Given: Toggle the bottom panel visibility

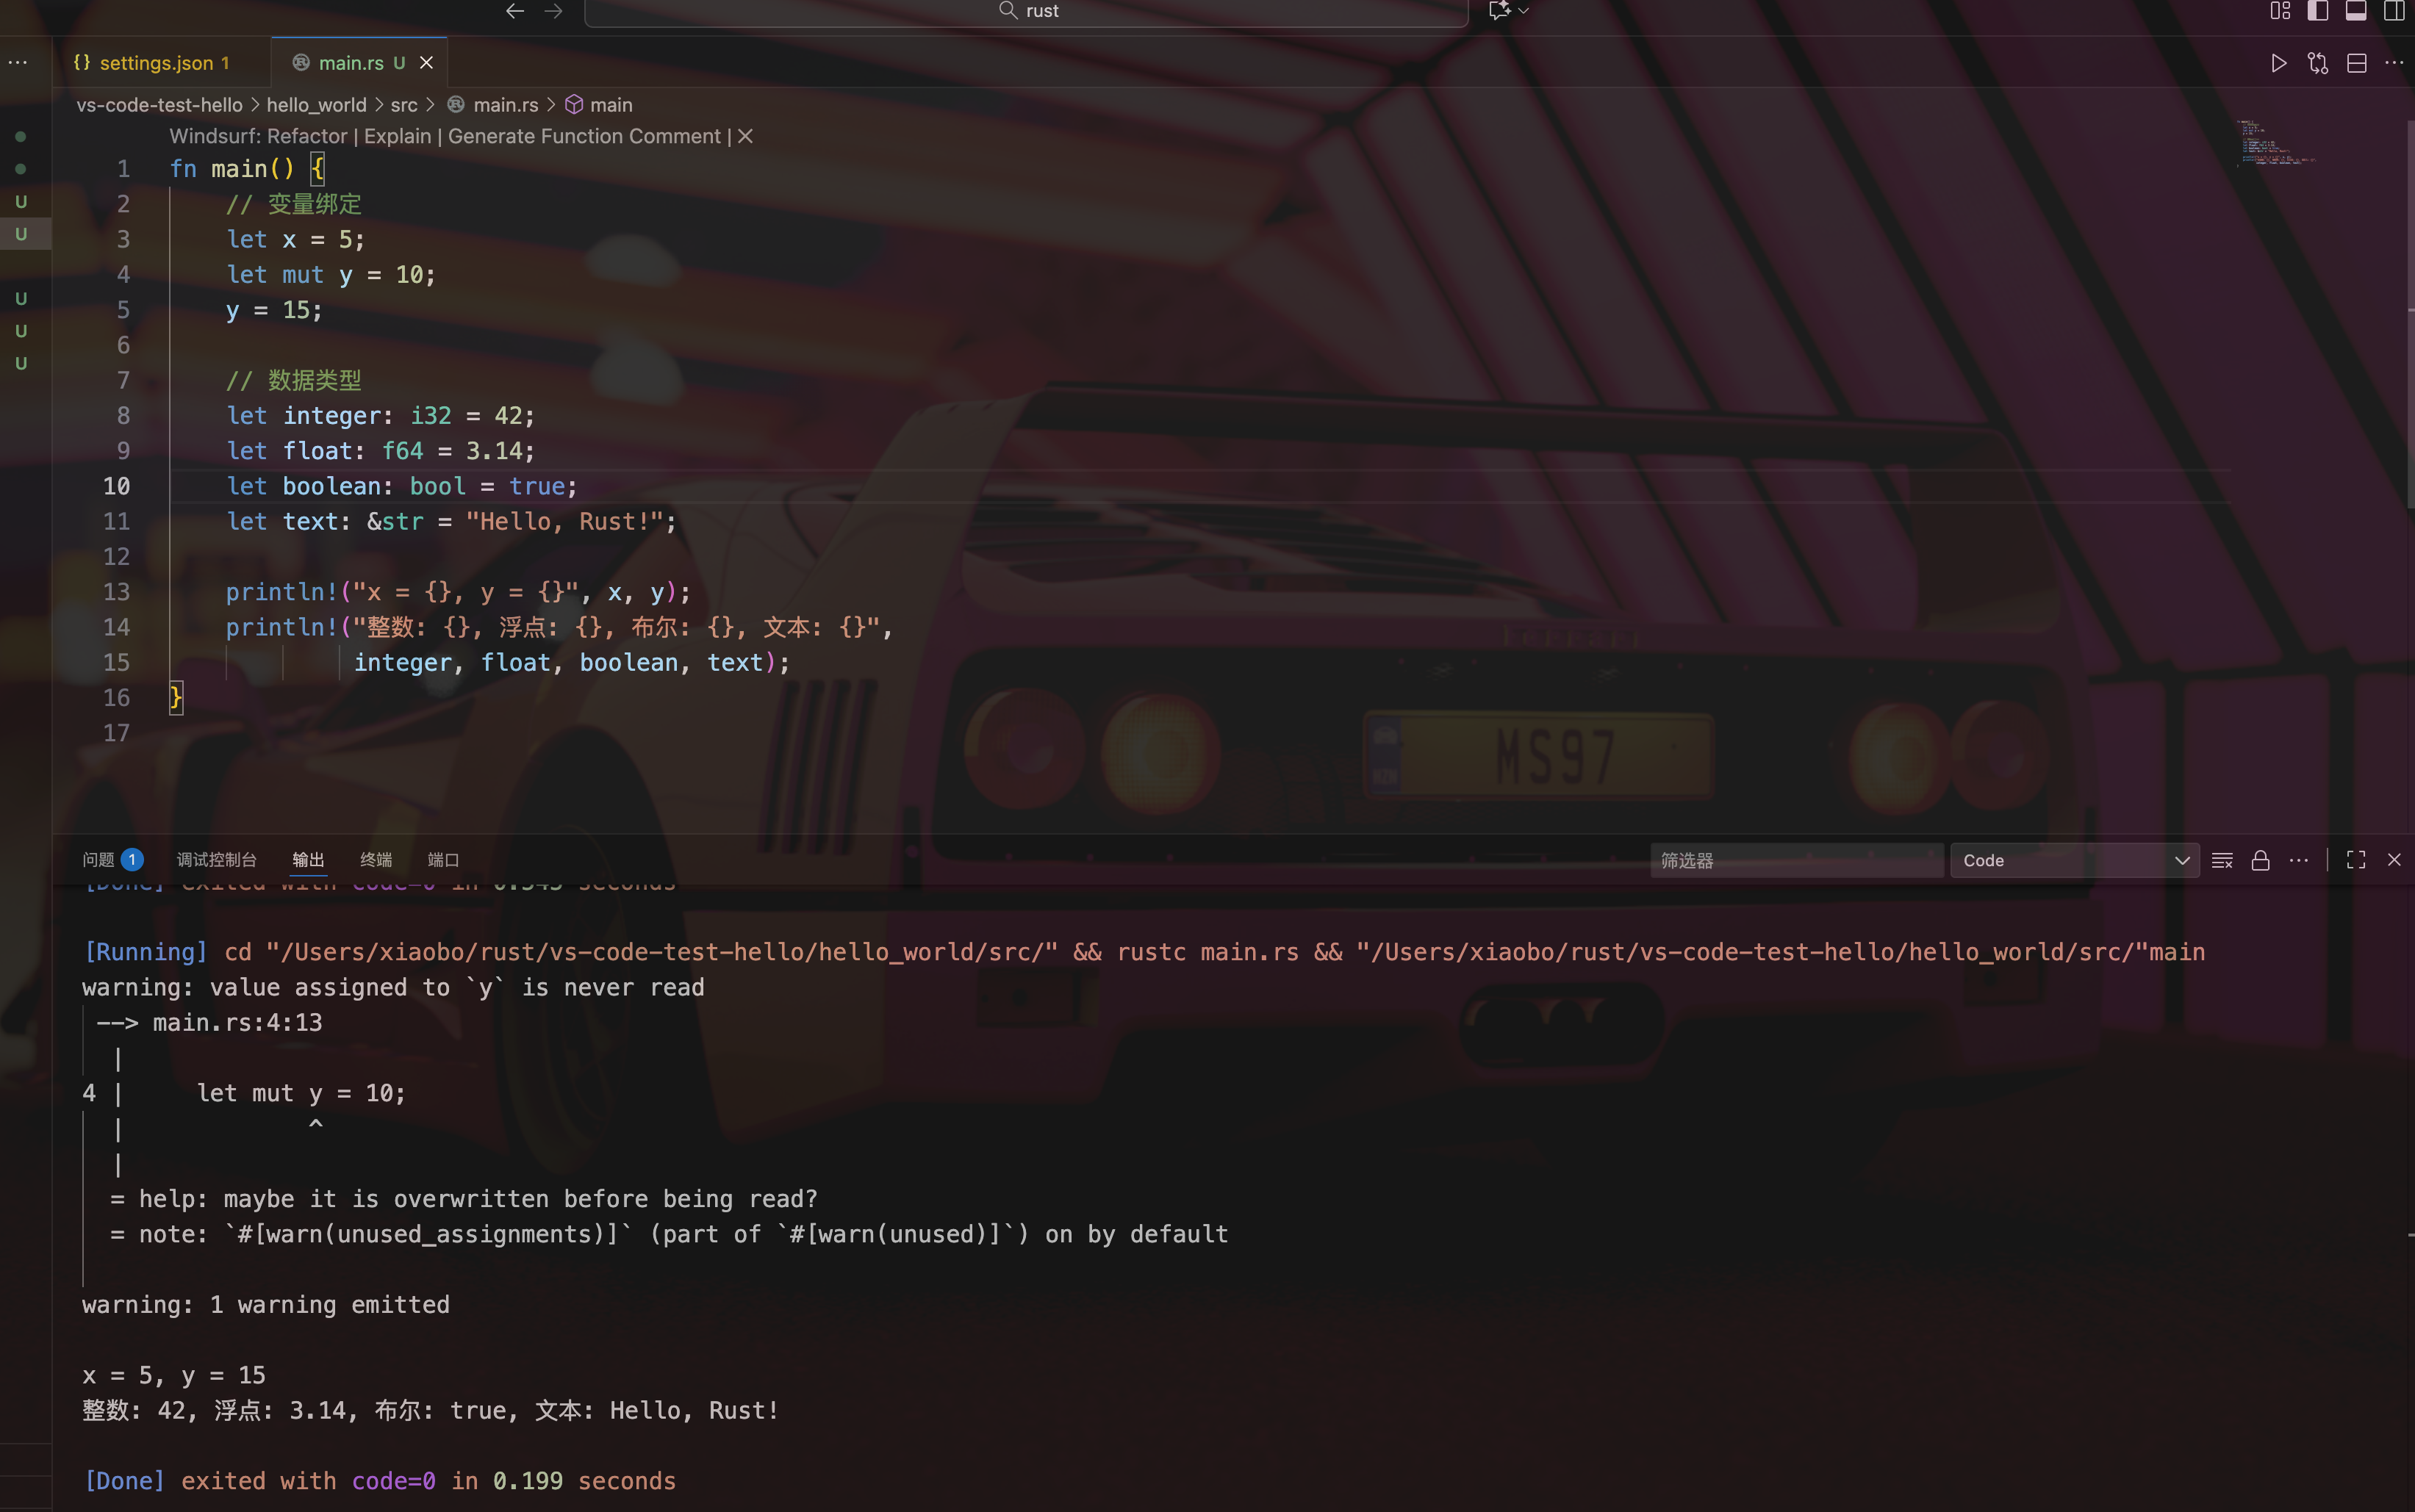Looking at the screenshot, I should coord(2355,11).
